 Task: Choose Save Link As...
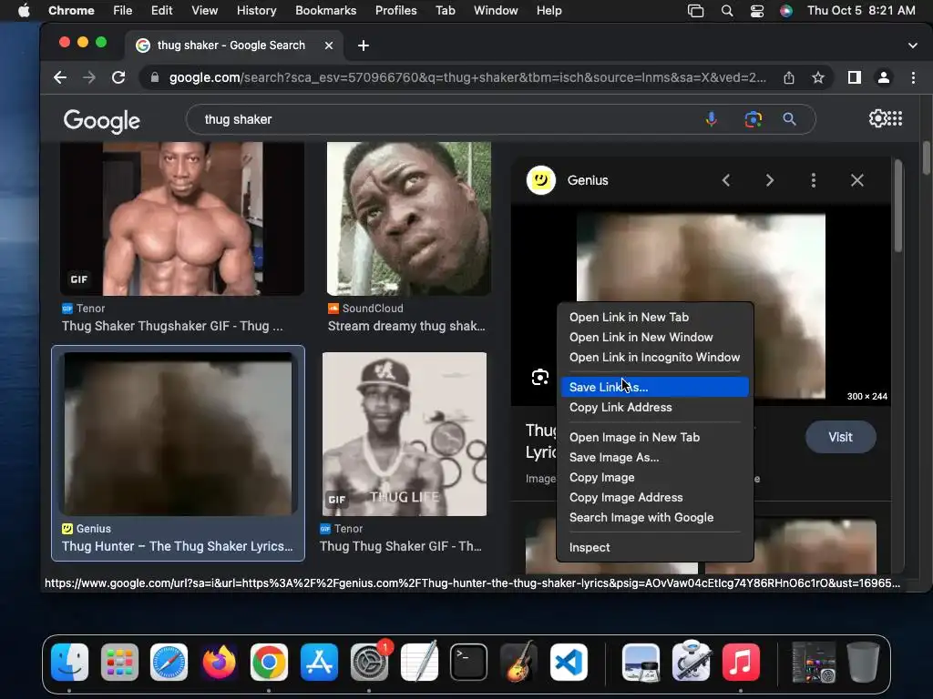point(654,387)
